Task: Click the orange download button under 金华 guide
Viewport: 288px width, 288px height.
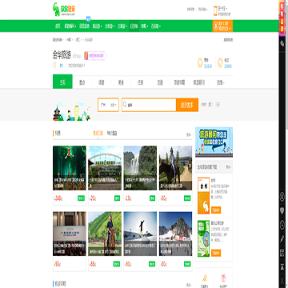Action: 216,210
